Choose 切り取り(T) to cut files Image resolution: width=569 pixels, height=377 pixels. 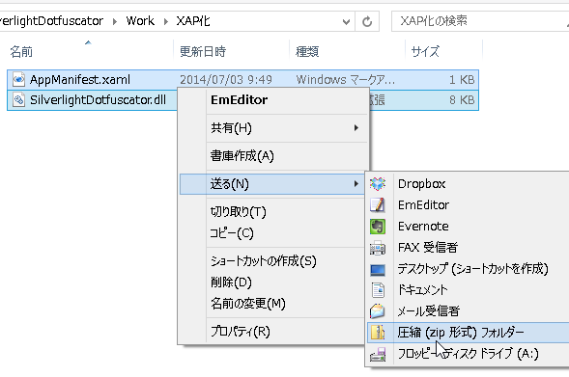pos(273,212)
